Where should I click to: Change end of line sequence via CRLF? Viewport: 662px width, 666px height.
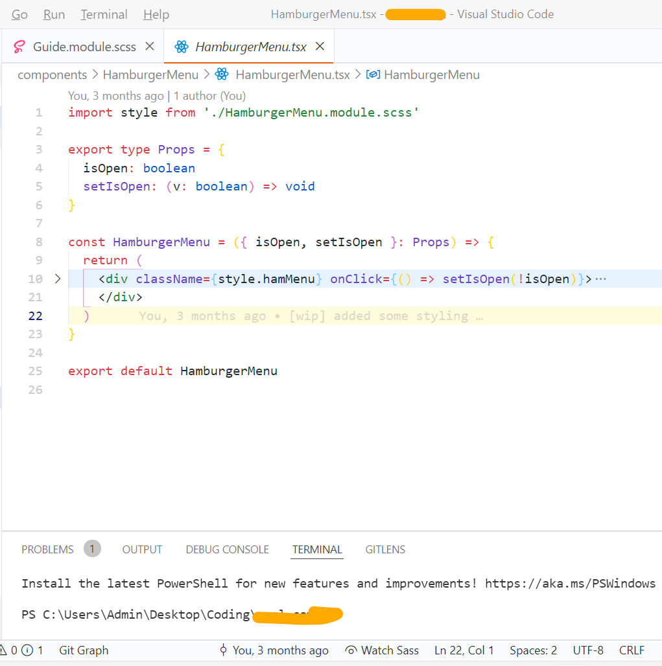pos(632,650)
